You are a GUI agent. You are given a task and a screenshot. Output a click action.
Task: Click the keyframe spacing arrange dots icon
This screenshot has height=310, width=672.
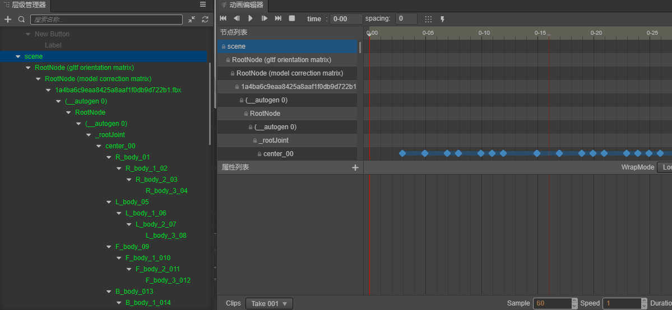428,19
